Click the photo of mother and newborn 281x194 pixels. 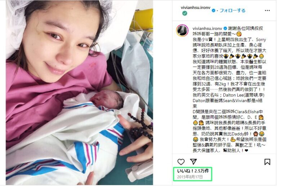coord(79,93)
